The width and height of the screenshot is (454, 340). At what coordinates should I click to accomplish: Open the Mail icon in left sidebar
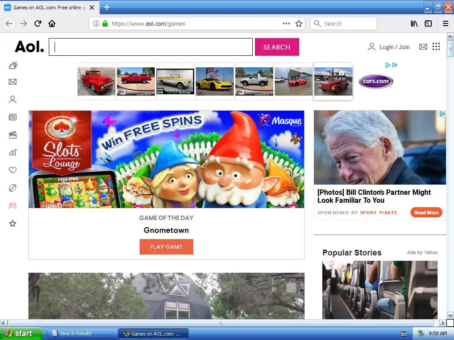click(13, 82)
